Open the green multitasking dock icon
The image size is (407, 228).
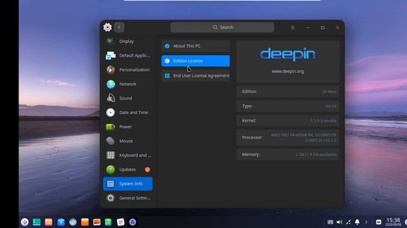point(37,222)
